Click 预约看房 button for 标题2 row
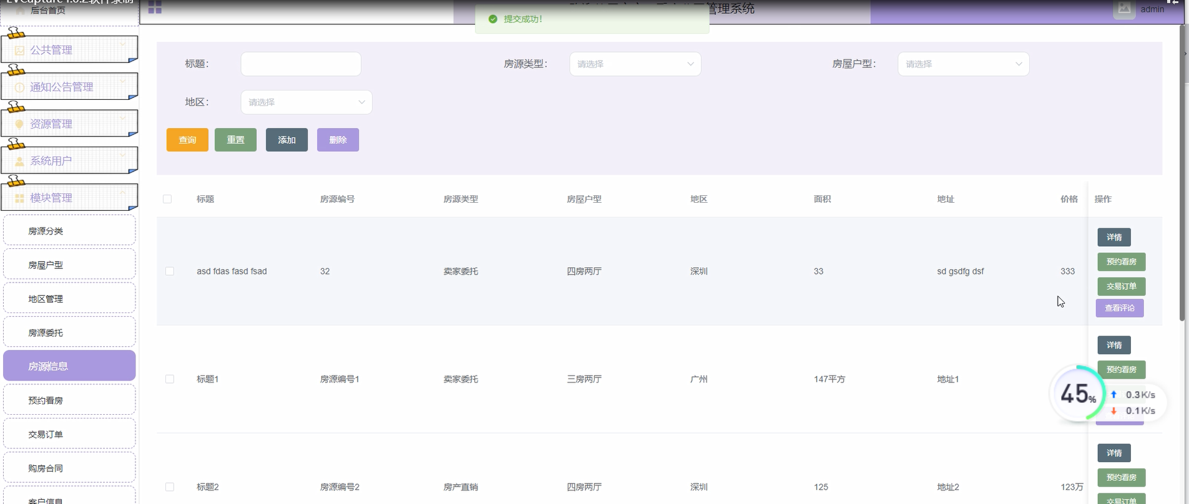 (x=1122, y=477)
